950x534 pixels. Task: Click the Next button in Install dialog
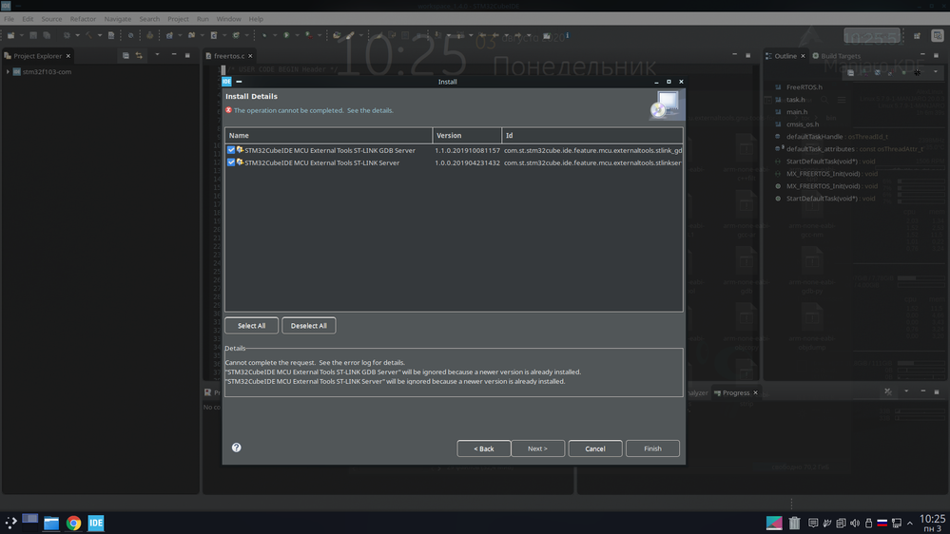coord(537,448)
